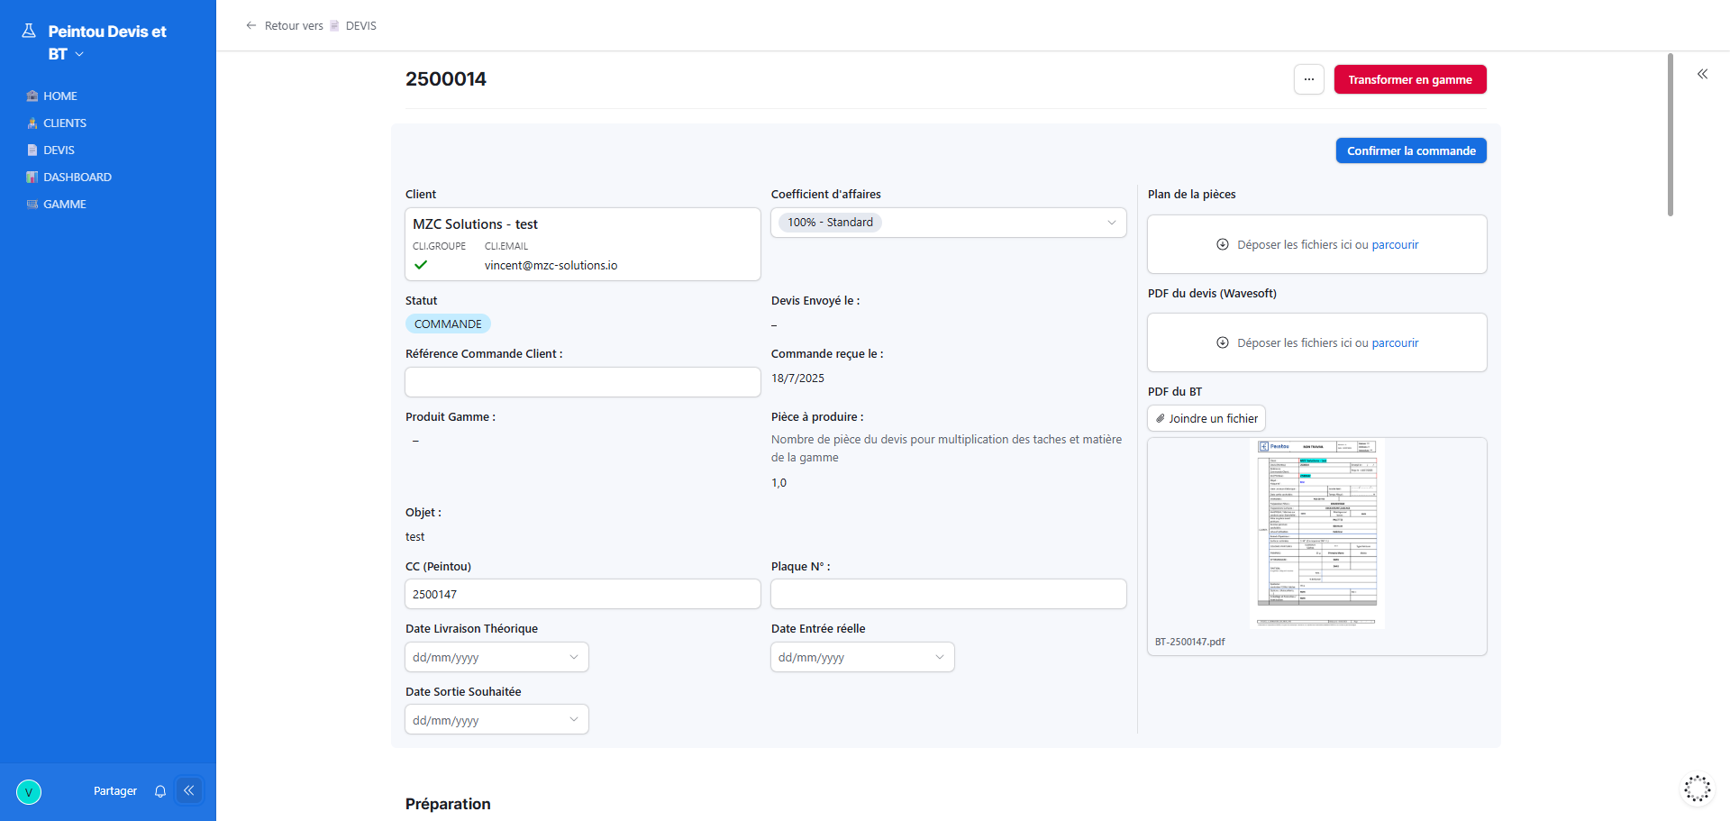Screen dimensions: 1730x821
Task: Collapse the right panel double chevron
Action: 1702,74
